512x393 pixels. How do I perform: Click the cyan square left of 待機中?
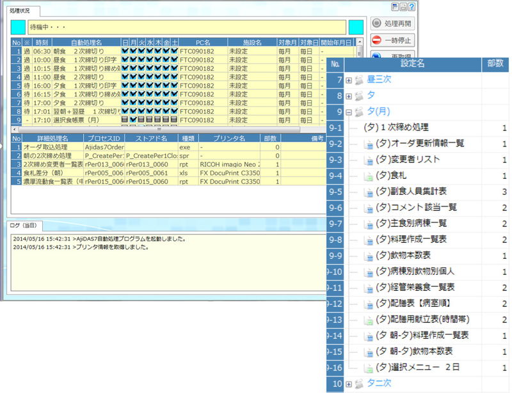coord(19,27)
